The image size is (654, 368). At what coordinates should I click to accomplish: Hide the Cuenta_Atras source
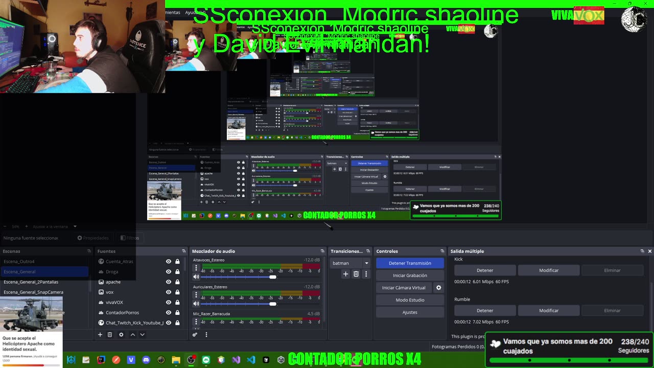click(169, 261)
